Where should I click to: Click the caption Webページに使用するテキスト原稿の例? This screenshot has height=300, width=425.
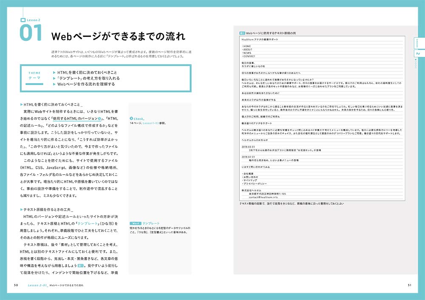(271, 33)
